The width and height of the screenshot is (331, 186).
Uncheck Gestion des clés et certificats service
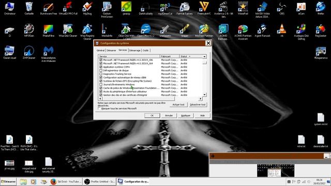click(101, 95)
